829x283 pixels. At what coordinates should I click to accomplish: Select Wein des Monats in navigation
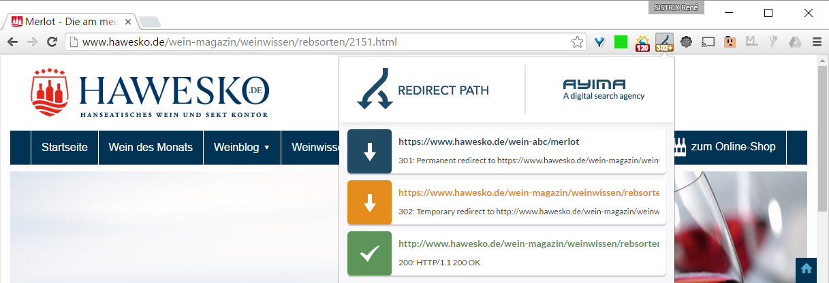[x=151, y=147]
